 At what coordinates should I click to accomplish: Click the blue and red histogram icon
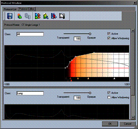point(54,16)
